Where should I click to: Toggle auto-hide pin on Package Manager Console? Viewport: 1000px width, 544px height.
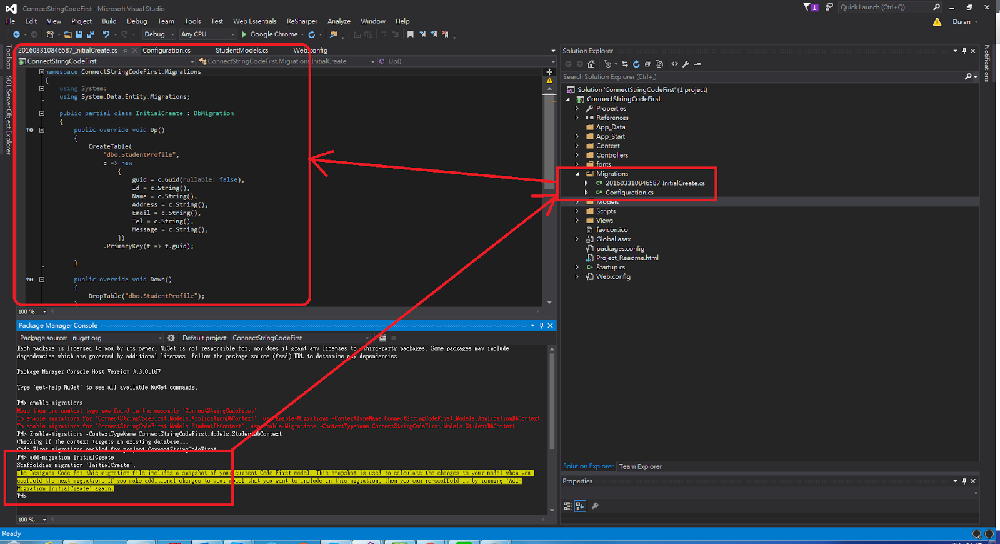pos(542,325)
